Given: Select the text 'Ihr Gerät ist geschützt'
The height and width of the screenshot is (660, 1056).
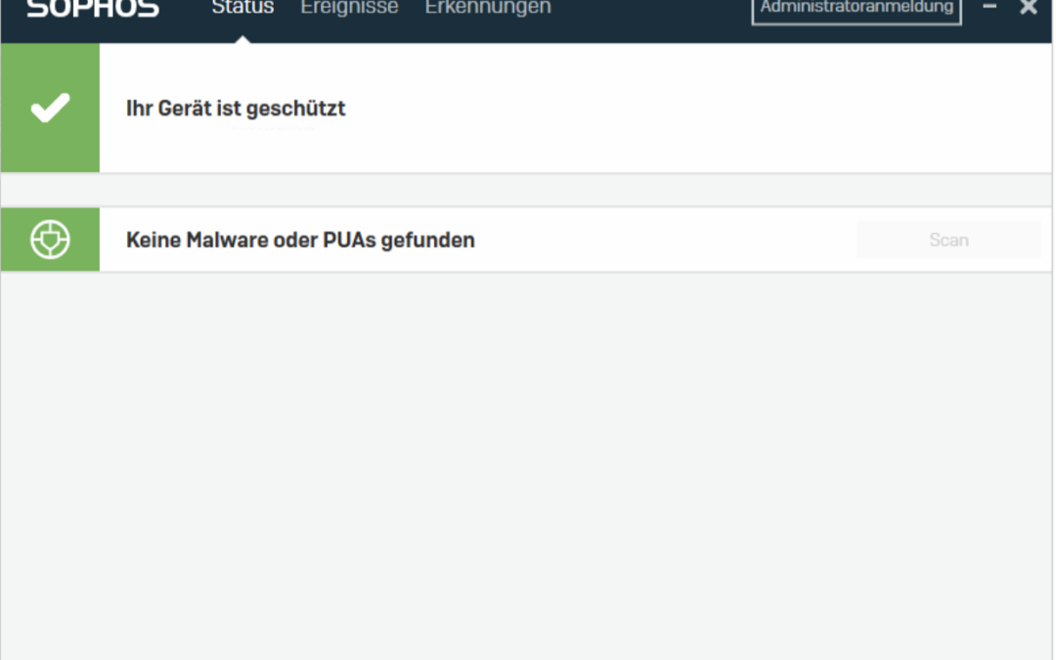Looking at the screenshot, I should coord(236,109).
